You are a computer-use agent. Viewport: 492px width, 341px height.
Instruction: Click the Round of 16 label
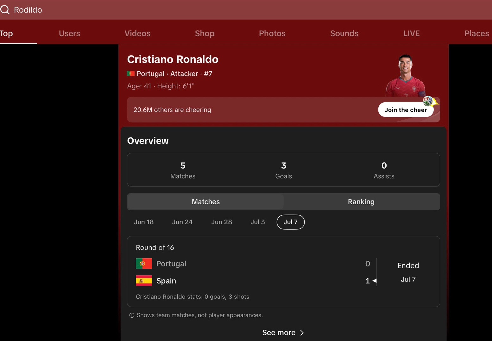click(x=155, y=248)
